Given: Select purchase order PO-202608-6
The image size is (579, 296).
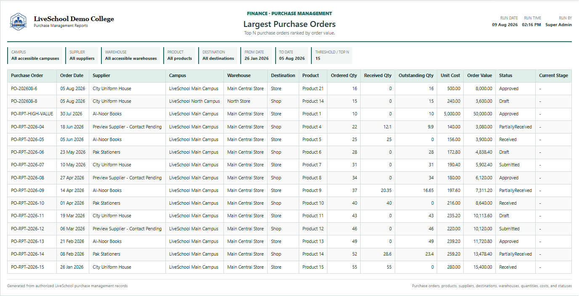Looking at the screenshot, I should (24, 88).
